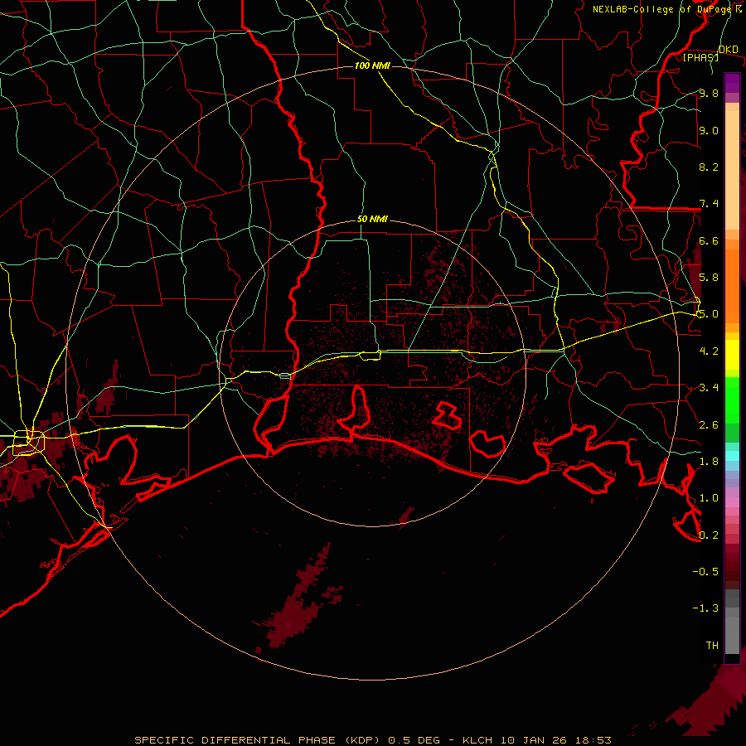Select the -1.3 scale label
The image size is (746, 746).
click(705, 608)
